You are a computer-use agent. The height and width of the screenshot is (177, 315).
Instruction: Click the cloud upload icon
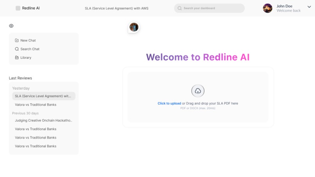click(198, 91)
